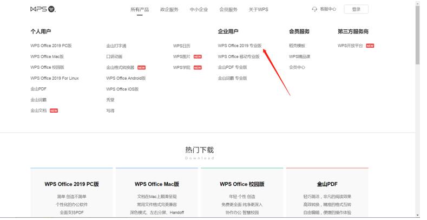Viewport: 427px width, 220px height.
Task: Click the 金山PDF link under 个人用户
Action: click(x=38, y=89)
